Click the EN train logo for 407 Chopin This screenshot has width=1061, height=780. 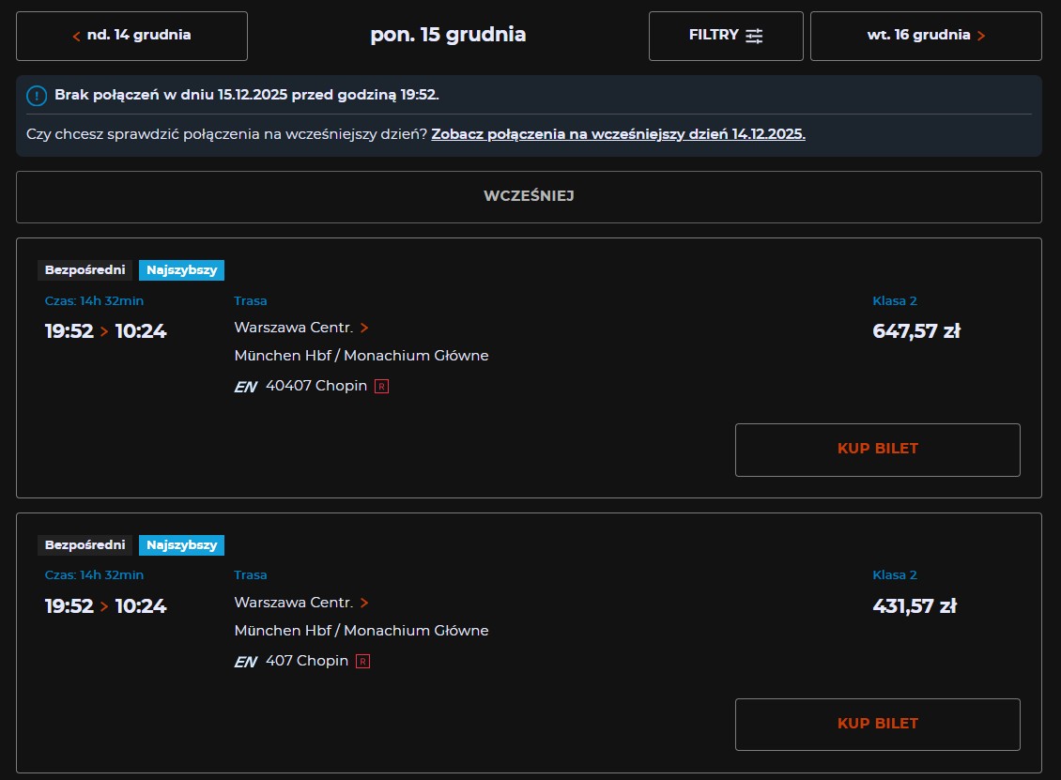(246, 663)
